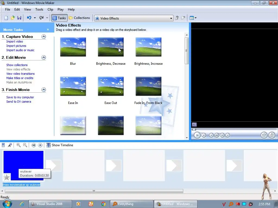The height and width of the screenshot is (208, 278).
Task: Open the Edit menu
Action: tap(17, 9)
